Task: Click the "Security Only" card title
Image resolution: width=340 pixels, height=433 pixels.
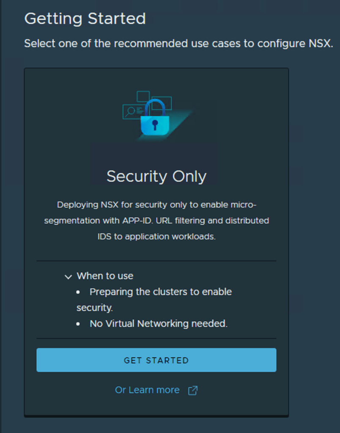Action: tap(156, 176)
